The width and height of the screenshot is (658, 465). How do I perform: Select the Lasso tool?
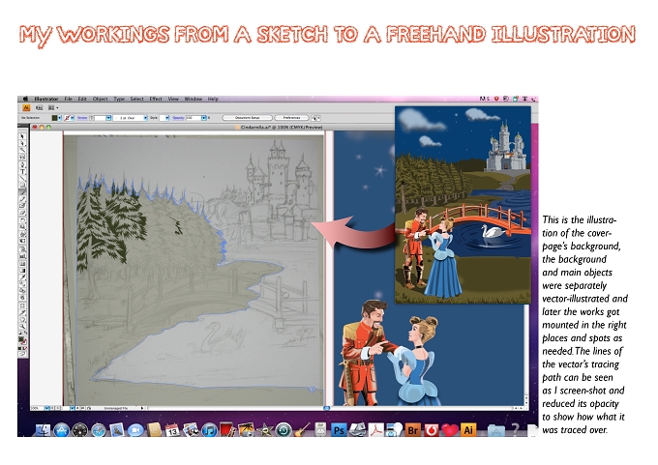coord(22,157)
